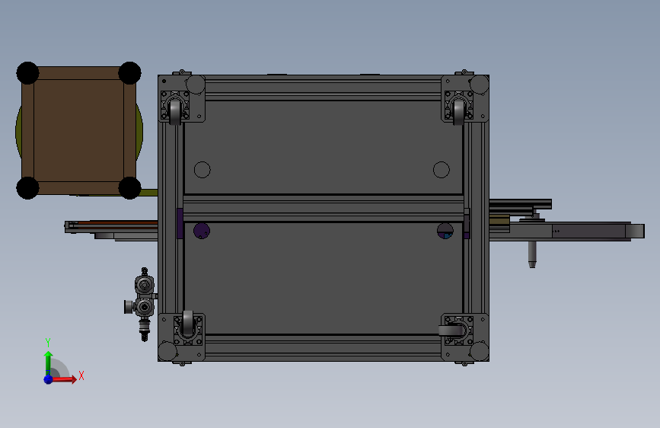
Task: Select the lower dark gray base panel
Action: tap(324, 278)
